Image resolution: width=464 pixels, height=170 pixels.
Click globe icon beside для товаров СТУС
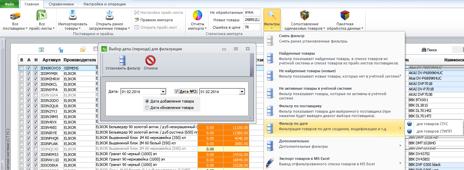410,124
